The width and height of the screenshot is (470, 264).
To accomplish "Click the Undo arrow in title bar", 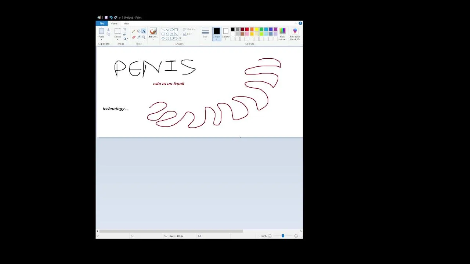I will pyautogui.click(x=111, y=18).
